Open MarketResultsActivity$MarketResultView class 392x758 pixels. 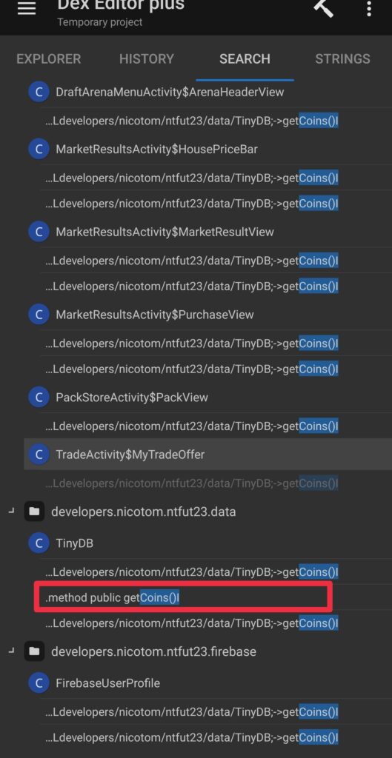tap(165, 232)
